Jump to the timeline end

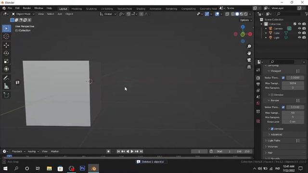[x=141, y=151]
